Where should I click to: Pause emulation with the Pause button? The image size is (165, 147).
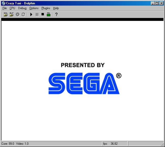(37, 14)
